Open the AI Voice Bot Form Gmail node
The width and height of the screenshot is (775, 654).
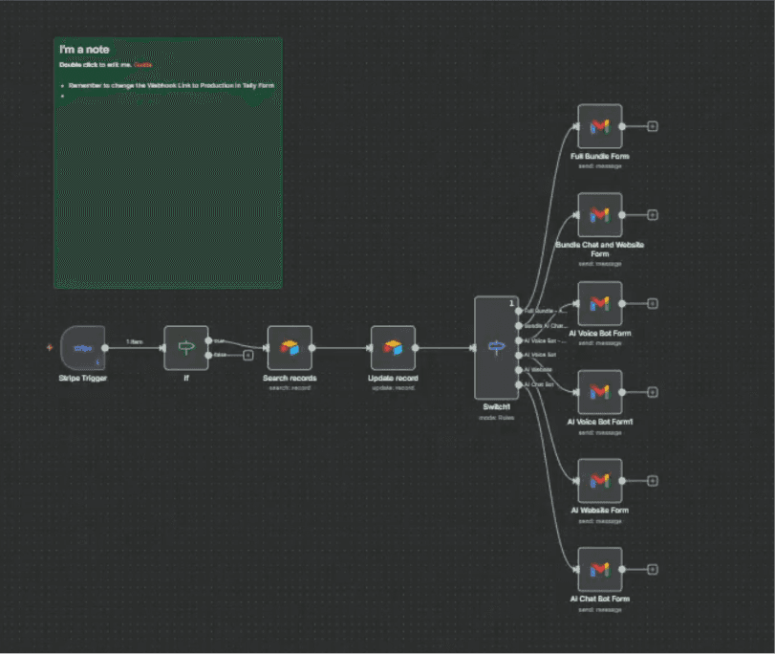(599, 303)
